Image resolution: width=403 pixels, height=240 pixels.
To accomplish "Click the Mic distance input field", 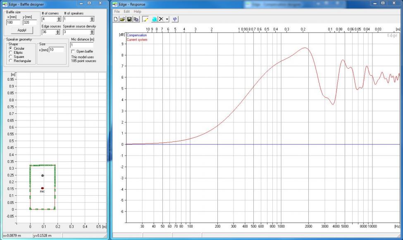I will tap(82, 45).
